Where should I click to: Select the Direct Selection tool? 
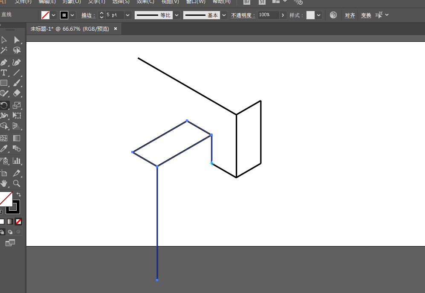(x=17, y=40)
